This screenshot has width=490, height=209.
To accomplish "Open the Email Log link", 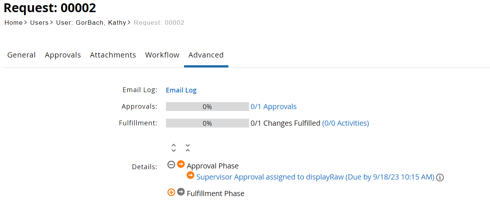I will coord(181,90).
